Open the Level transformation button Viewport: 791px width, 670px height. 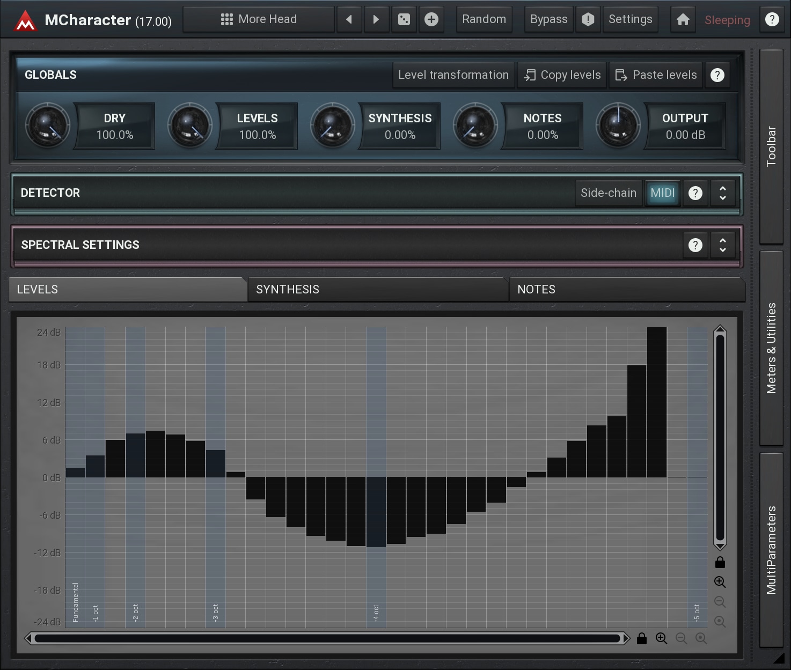tap(453, 75)
